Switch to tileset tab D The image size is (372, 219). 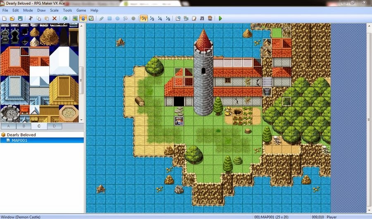pyautogui.click(x=54, y=126)
